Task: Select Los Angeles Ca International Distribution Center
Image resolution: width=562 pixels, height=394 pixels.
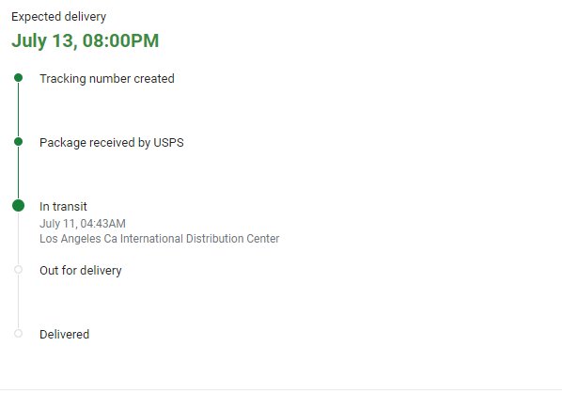Action: point(159,239)
